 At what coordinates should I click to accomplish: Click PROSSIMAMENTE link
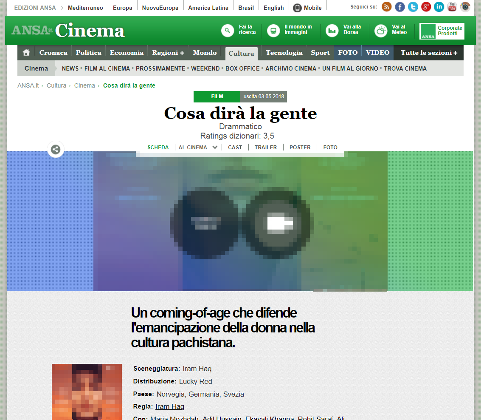(x=160, y=68)
